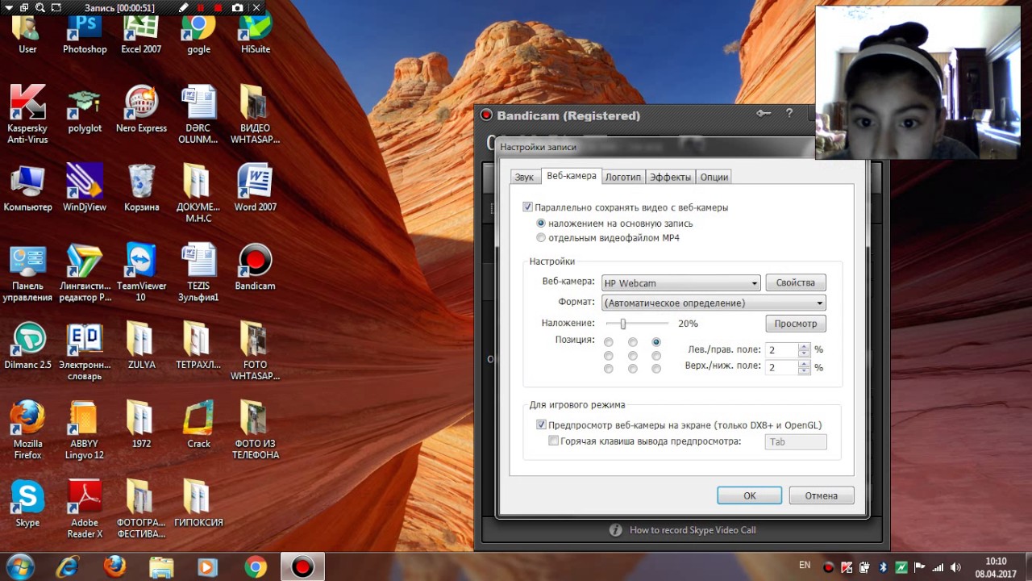1032x581 pixels.
Task: Select bottom-right position radio button
Action: [x=656, y=369]
